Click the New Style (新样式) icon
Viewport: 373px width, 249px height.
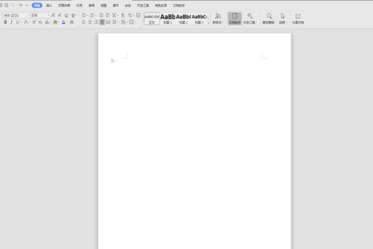click(x=218, y=16)
